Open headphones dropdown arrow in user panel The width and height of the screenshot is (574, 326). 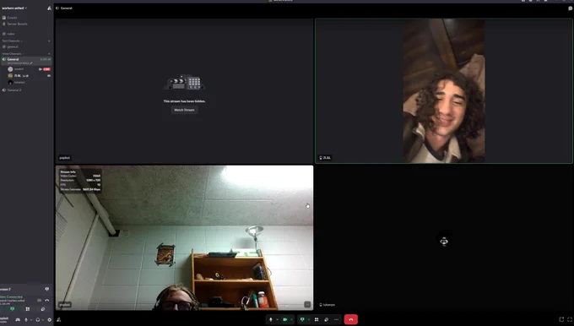click(43, 320)
